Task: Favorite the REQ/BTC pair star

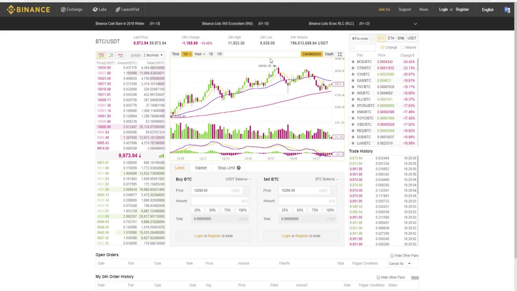Action: click(x=353, y=131)
